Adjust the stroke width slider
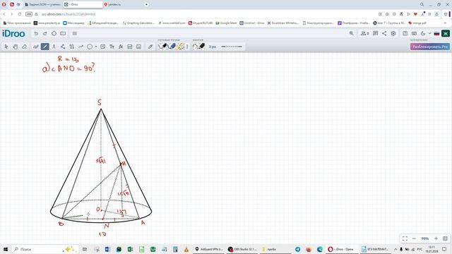Screen dimensions: 452x254 232,47
